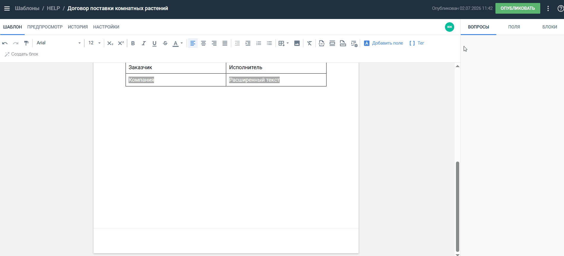Click the Опубликован 02.07.2026 11:42 status
The height and width of the screenshot is (256, 564).
(x=462, y=8)
